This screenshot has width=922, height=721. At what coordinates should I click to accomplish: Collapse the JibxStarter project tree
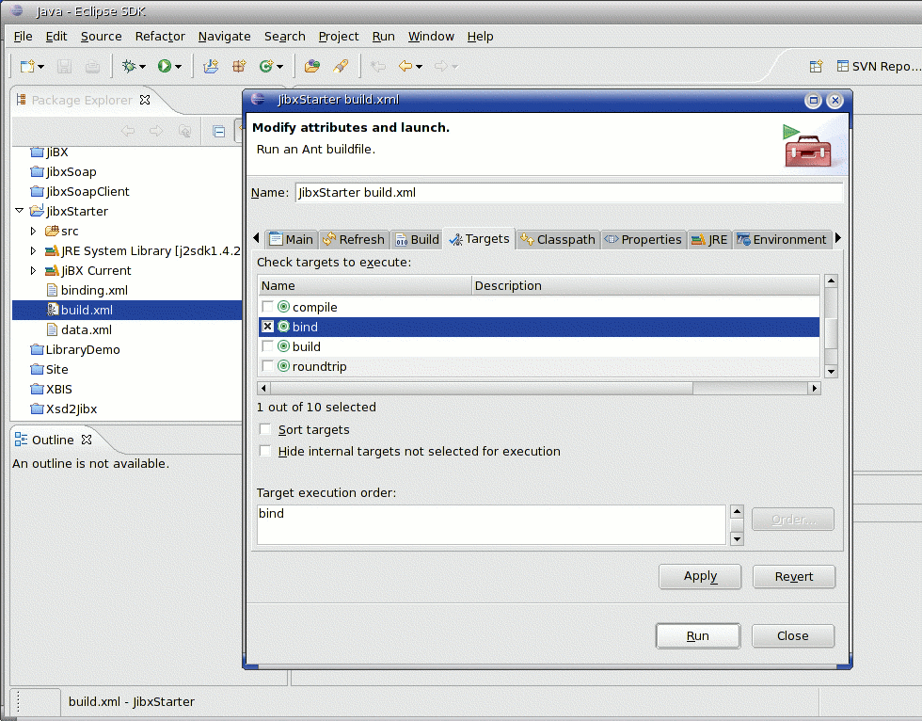pyautogui.click(x=20, y=211)
